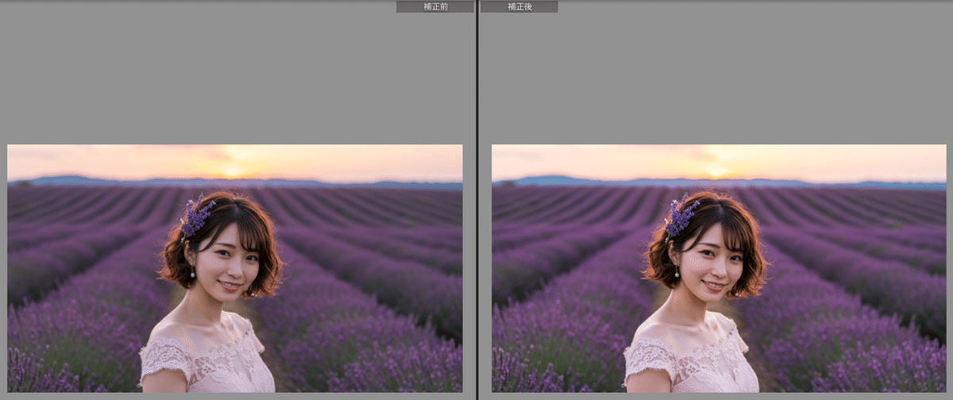Click the lavender hair ornament in after photo
Image resolution: width=953 pixels, height=400 pixels.
(x=681, y=216)
